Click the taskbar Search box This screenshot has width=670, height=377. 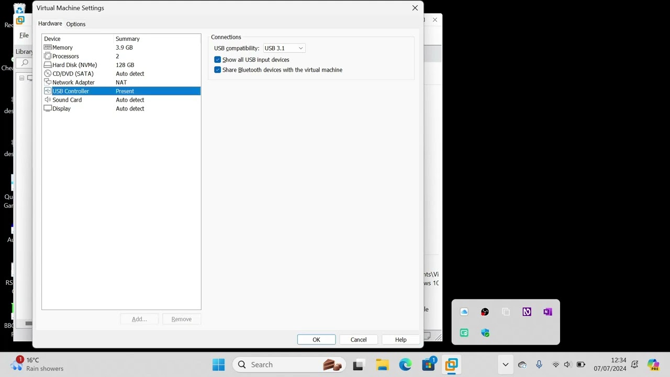click(289, 364)
